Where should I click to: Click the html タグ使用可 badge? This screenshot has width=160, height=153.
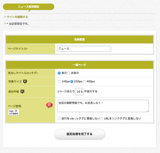[x=14, y=112]
